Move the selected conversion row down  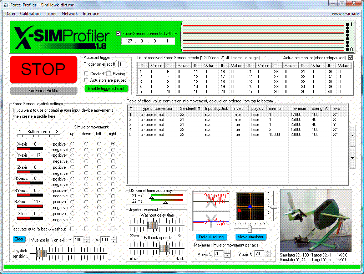point(352,158)
